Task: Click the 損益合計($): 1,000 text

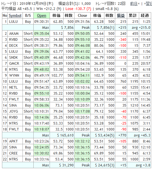Action: 74,4
